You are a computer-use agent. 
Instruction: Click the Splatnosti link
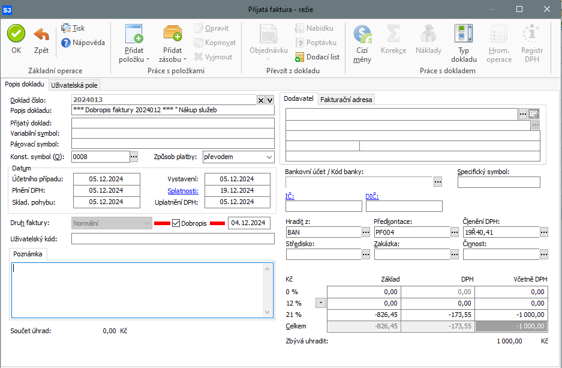click(x=183, y=191)
